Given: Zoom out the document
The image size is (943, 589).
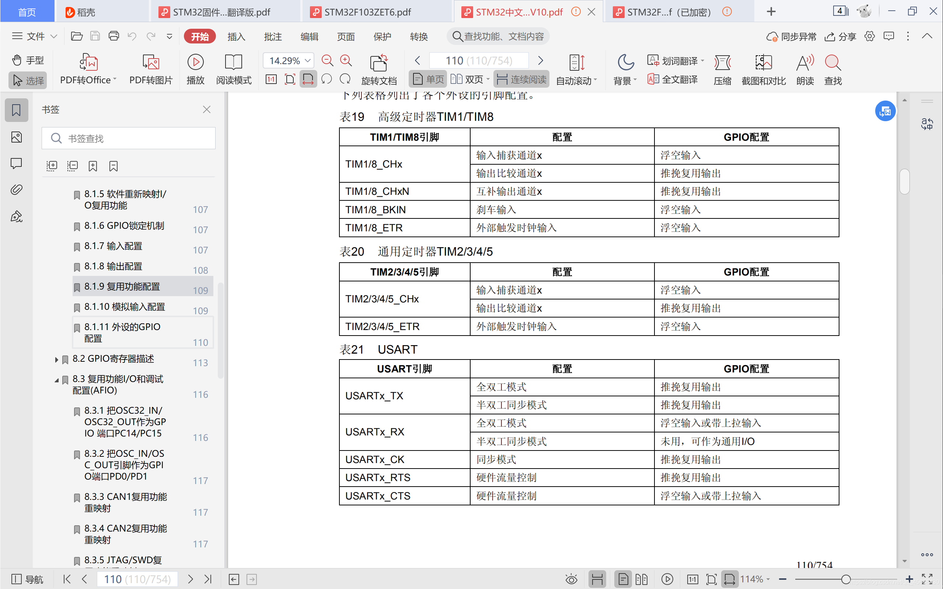Looking at the screenshot, I should click(327, 60).
